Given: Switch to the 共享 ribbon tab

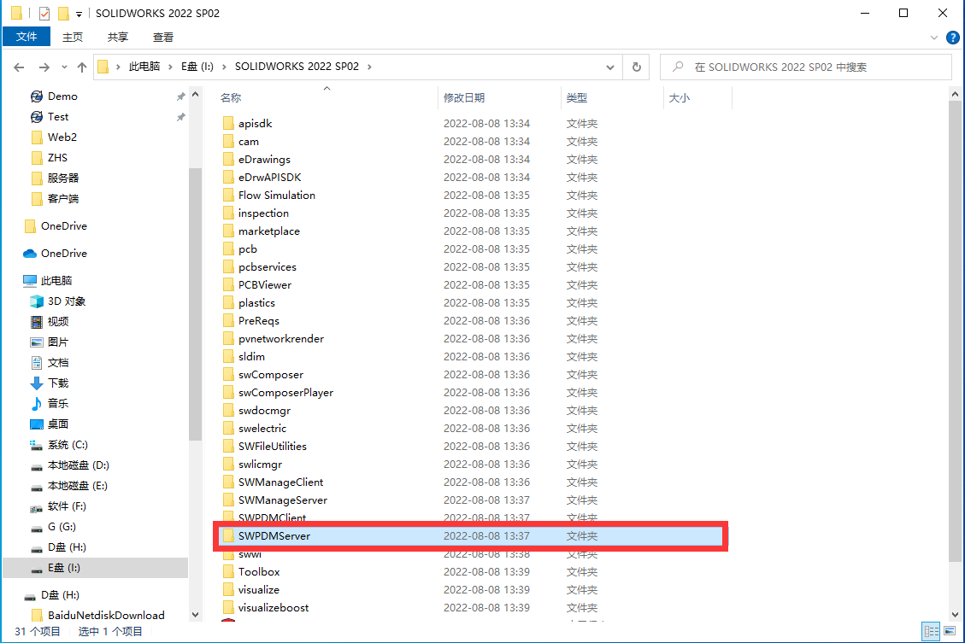Looking at the screenshot, I should coord(118,37).
